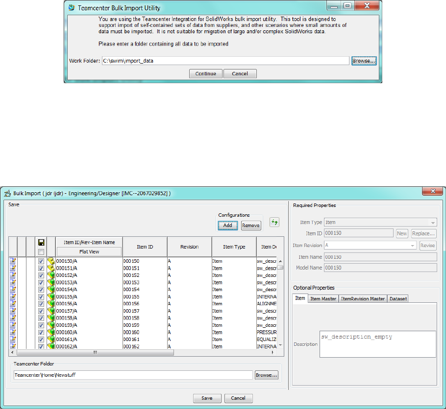Click the Remove configurations button
The height and width of the screenshot is (409, 446).
click(251, 226)
